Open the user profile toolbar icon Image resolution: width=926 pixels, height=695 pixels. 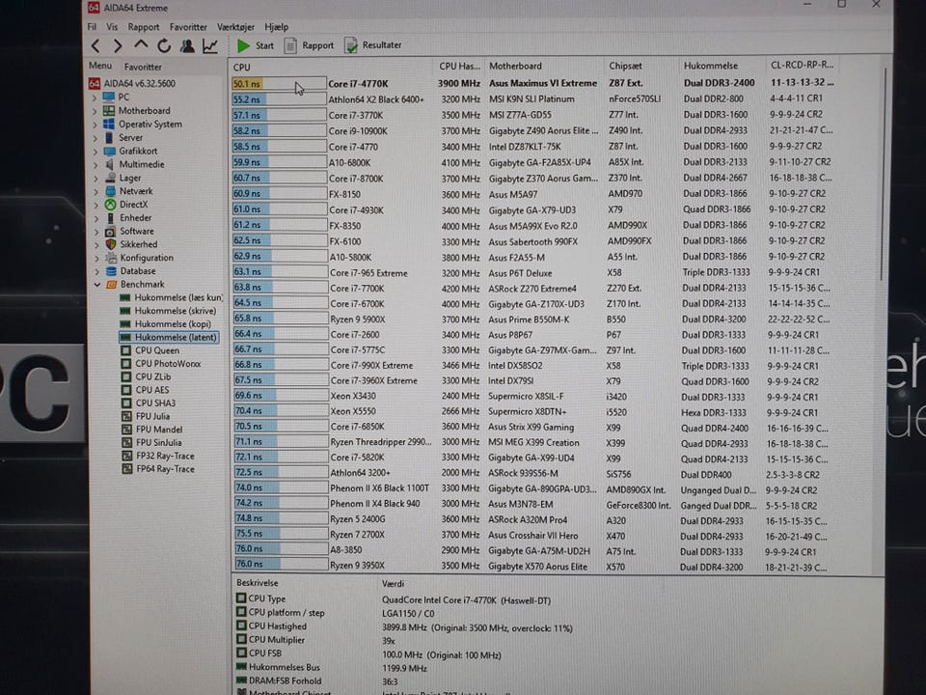coord(187,45)
